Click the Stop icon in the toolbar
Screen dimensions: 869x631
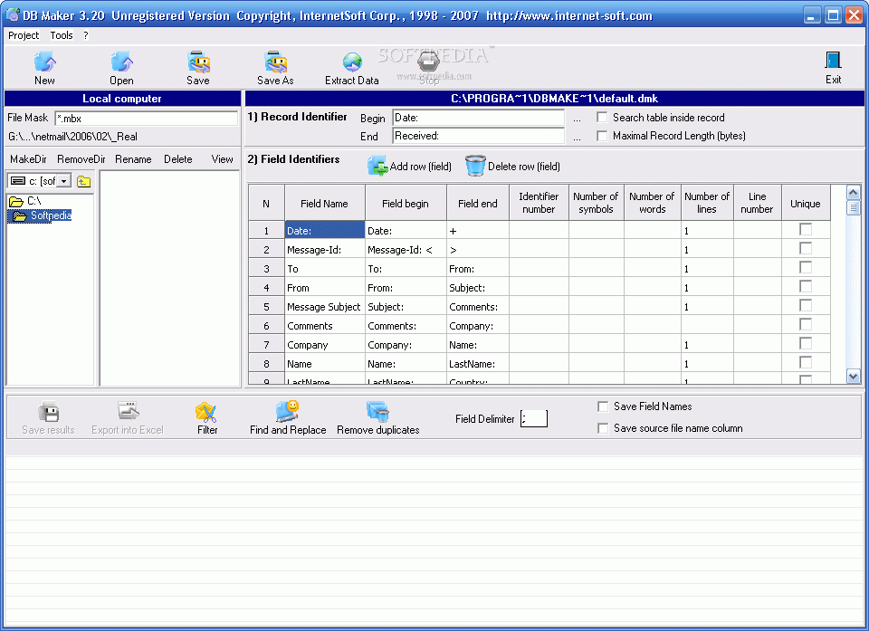click(x=428, y=62)
